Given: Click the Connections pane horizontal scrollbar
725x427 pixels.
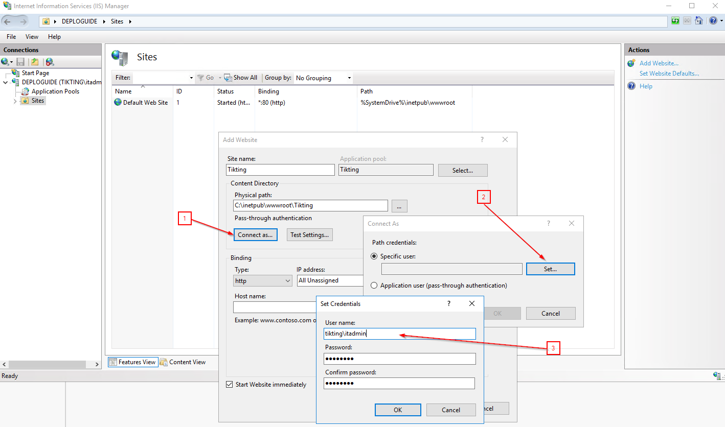Looking at the screenshot, I should (50, 364).
